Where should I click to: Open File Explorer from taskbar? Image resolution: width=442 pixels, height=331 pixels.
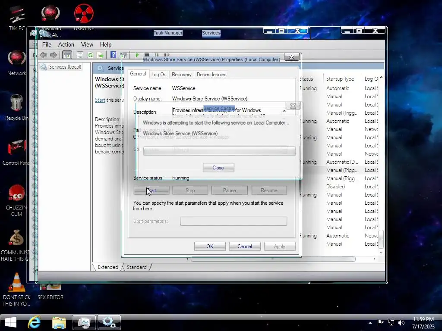(x=59, y=322)
